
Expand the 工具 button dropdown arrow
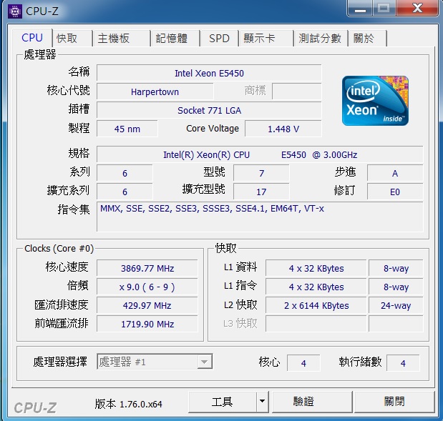click(x=262, y=401)
